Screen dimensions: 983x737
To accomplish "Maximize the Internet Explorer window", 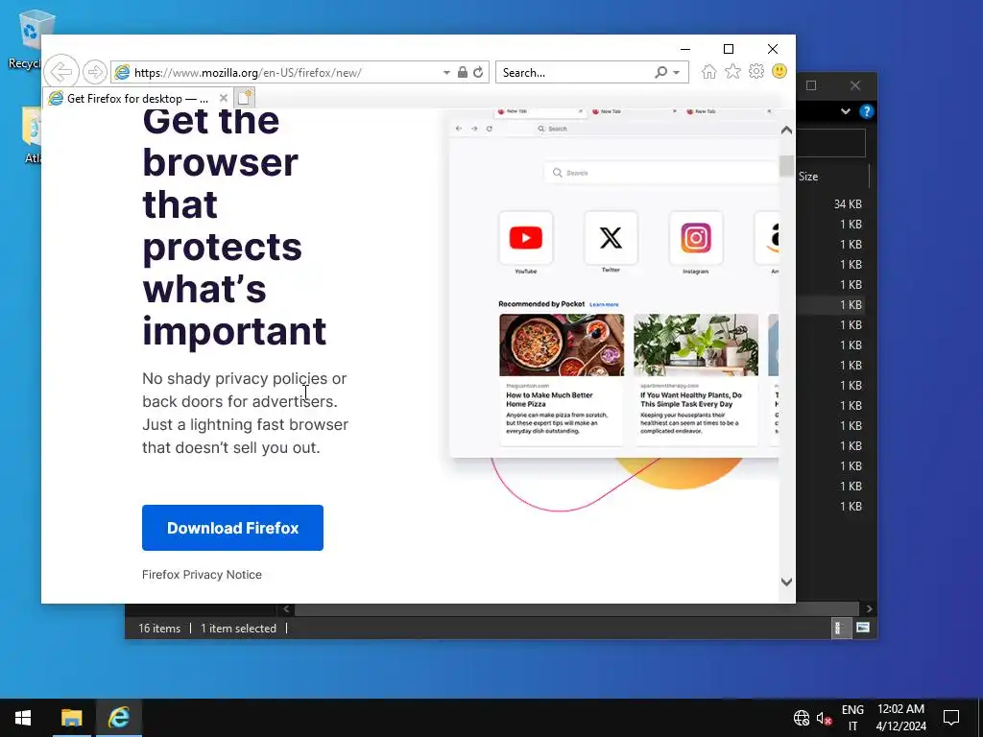I will (729, 49).
